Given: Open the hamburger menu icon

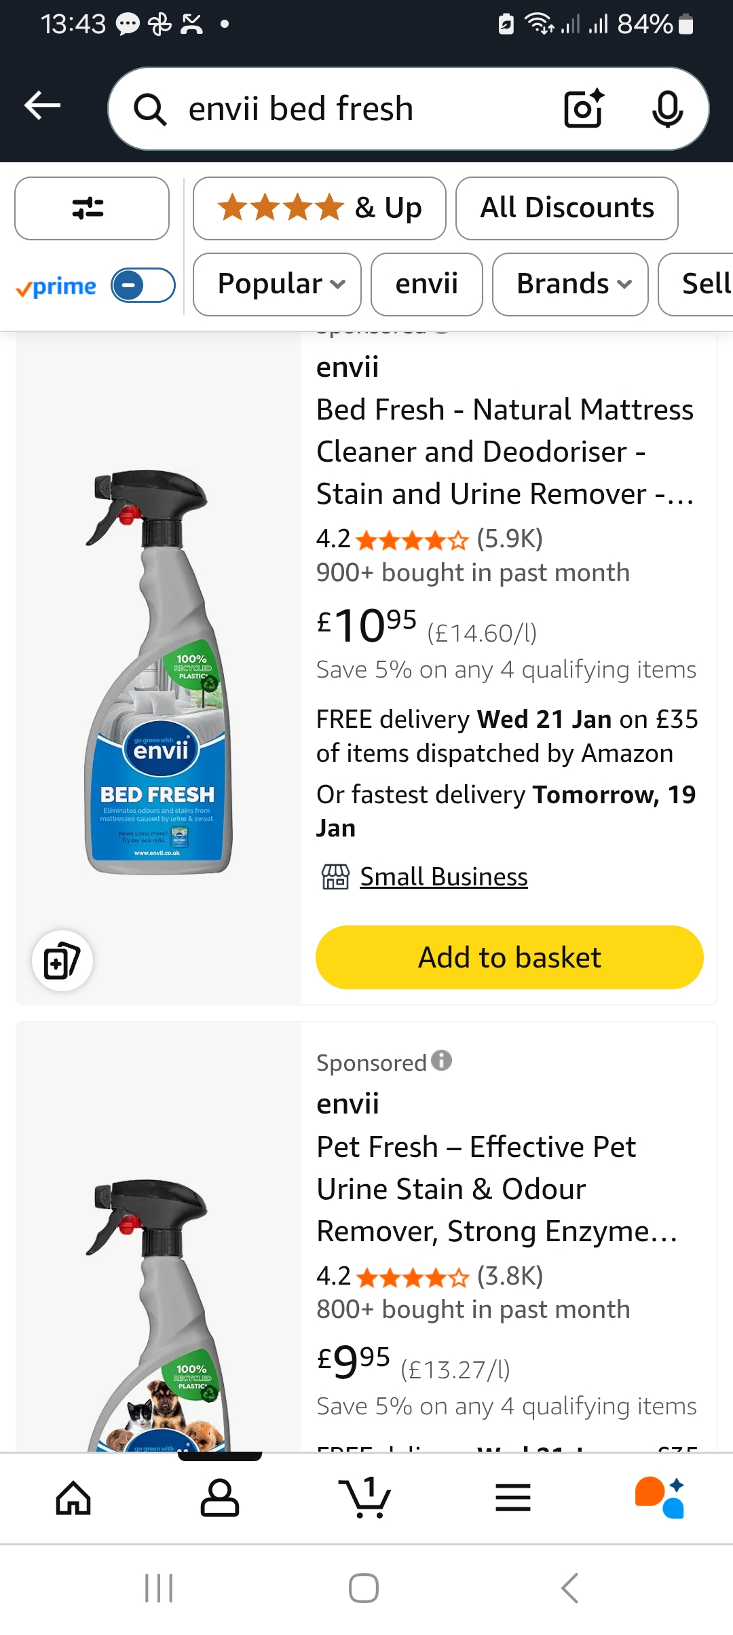Looking at the screenshot, I should point(513,1498).
